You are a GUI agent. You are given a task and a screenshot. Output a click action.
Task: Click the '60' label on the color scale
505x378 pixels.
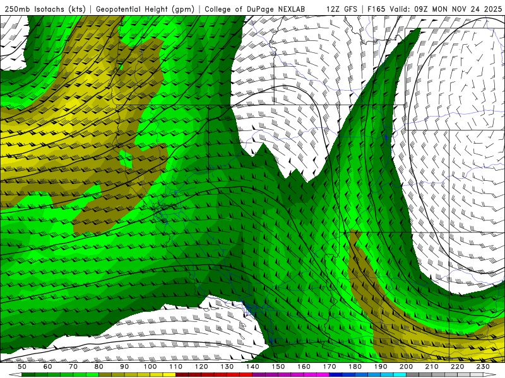tap(48, 367)
